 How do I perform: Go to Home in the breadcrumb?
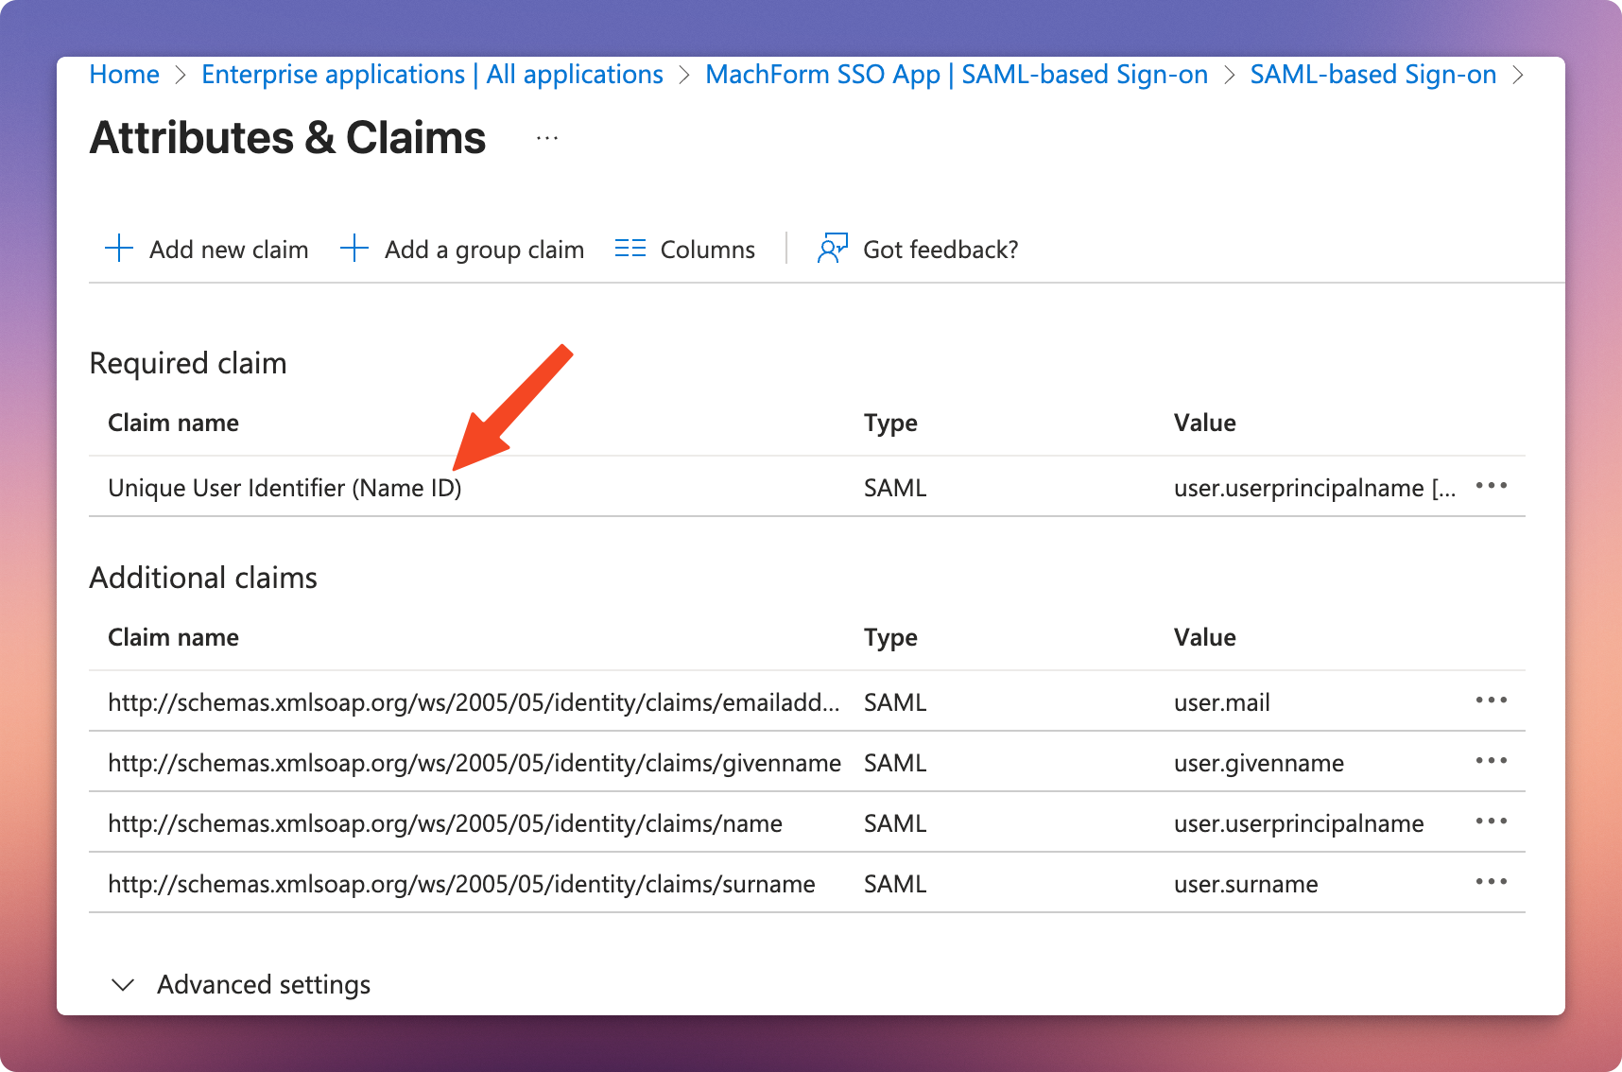124,75
